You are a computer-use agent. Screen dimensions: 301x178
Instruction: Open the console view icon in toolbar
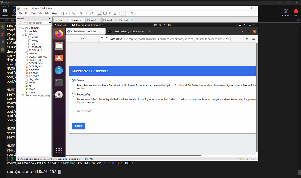coord(124,14)
